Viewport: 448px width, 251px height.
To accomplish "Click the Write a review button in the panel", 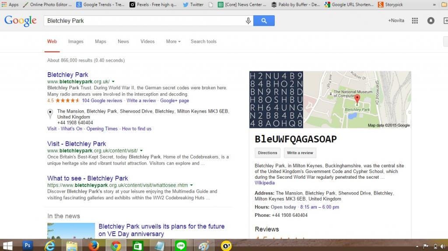I will [300, 153].
